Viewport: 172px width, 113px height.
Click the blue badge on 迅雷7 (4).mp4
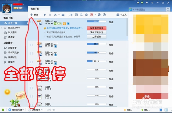(x=56, y=55)
